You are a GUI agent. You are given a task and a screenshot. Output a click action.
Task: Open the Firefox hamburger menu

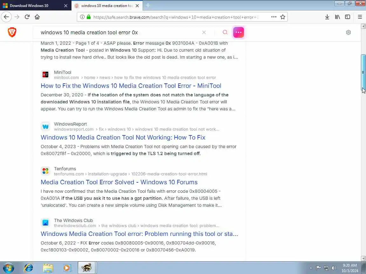[x=360, y=17]
